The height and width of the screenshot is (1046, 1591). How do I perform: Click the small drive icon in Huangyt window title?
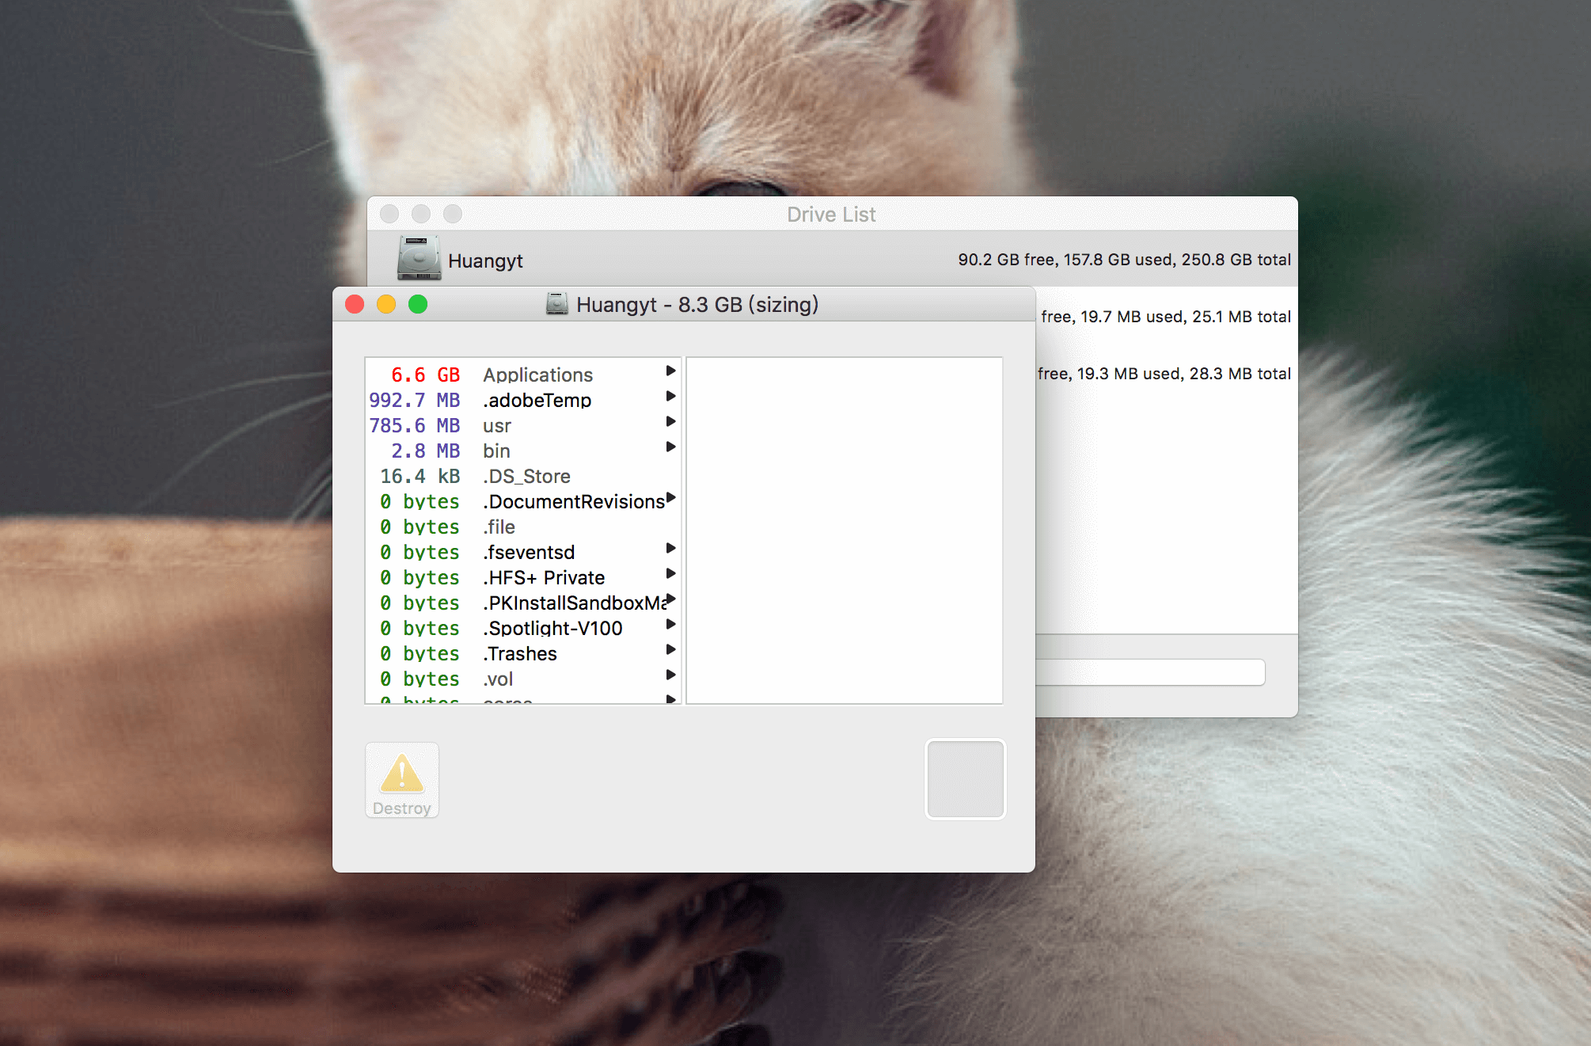[x=557, y=304]
